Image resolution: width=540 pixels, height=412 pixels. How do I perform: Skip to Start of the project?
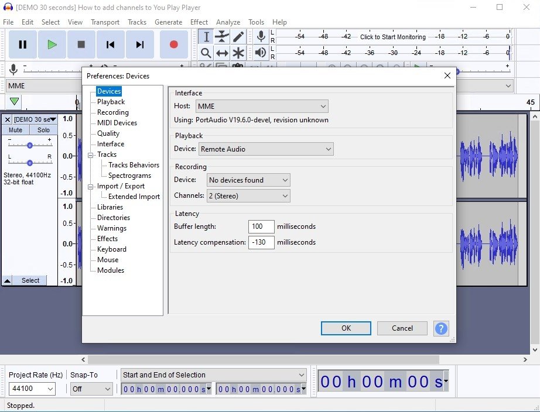click(111, 44)
